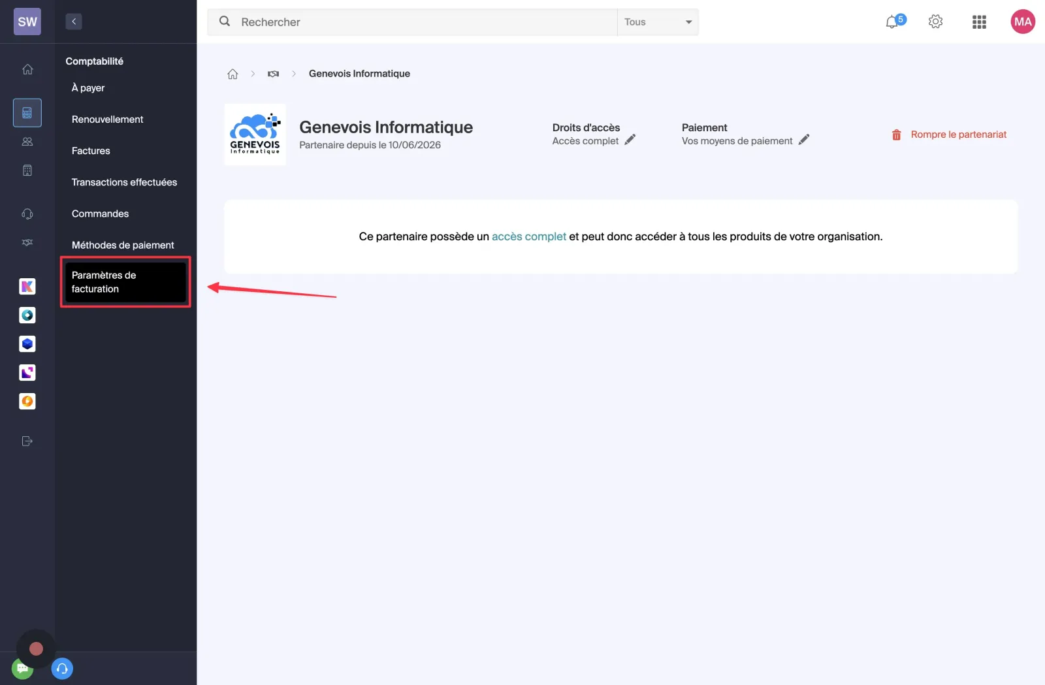Click the Vos moyens de paiement text
Screen dimensions: 1045x685
click(x=737, y=141)
